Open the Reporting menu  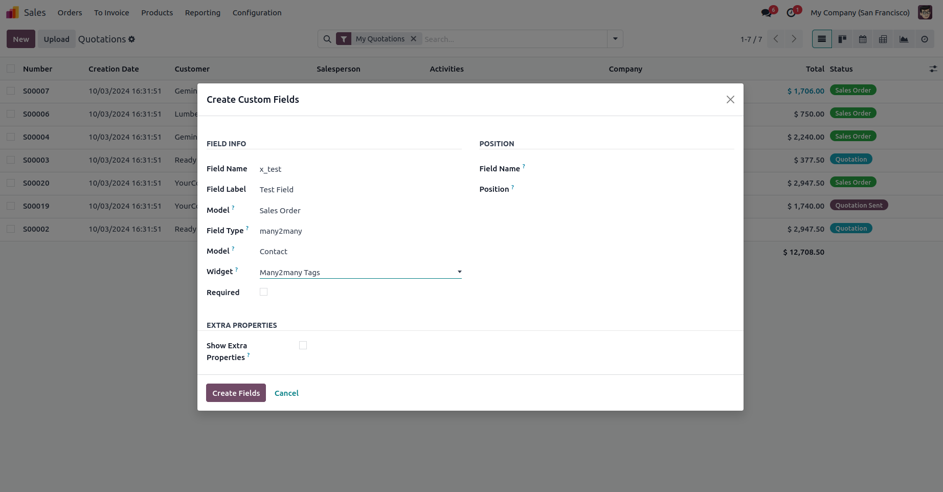click(203, 13)
